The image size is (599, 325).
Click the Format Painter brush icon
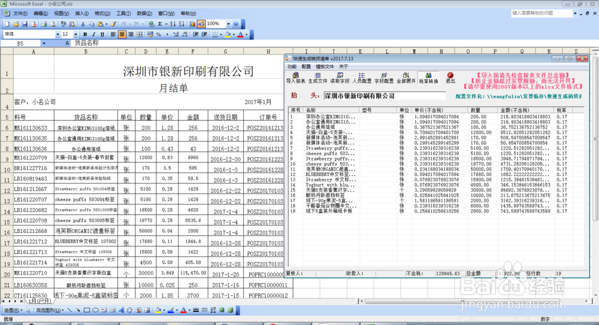[113, 24]
